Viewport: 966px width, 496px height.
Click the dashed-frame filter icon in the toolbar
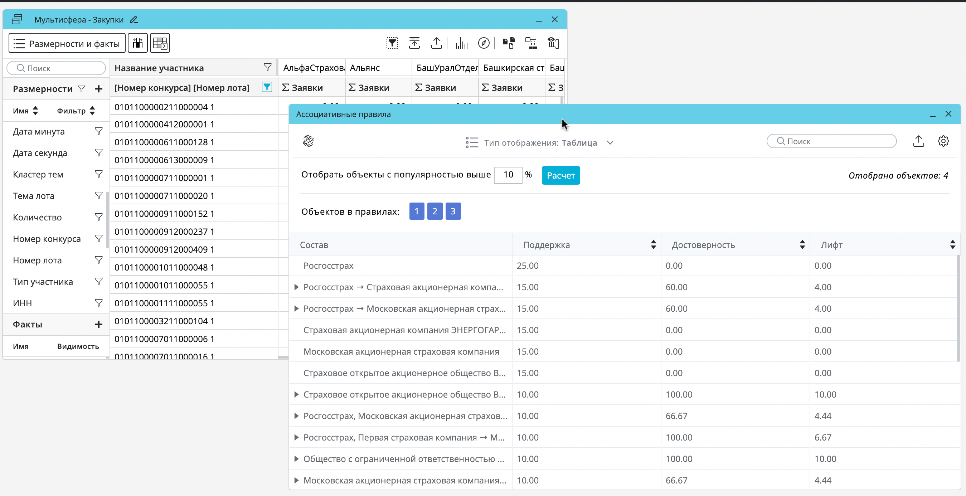[x=392, y=43]
